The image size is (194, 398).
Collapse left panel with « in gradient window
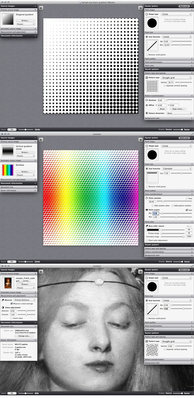(41, 8)
